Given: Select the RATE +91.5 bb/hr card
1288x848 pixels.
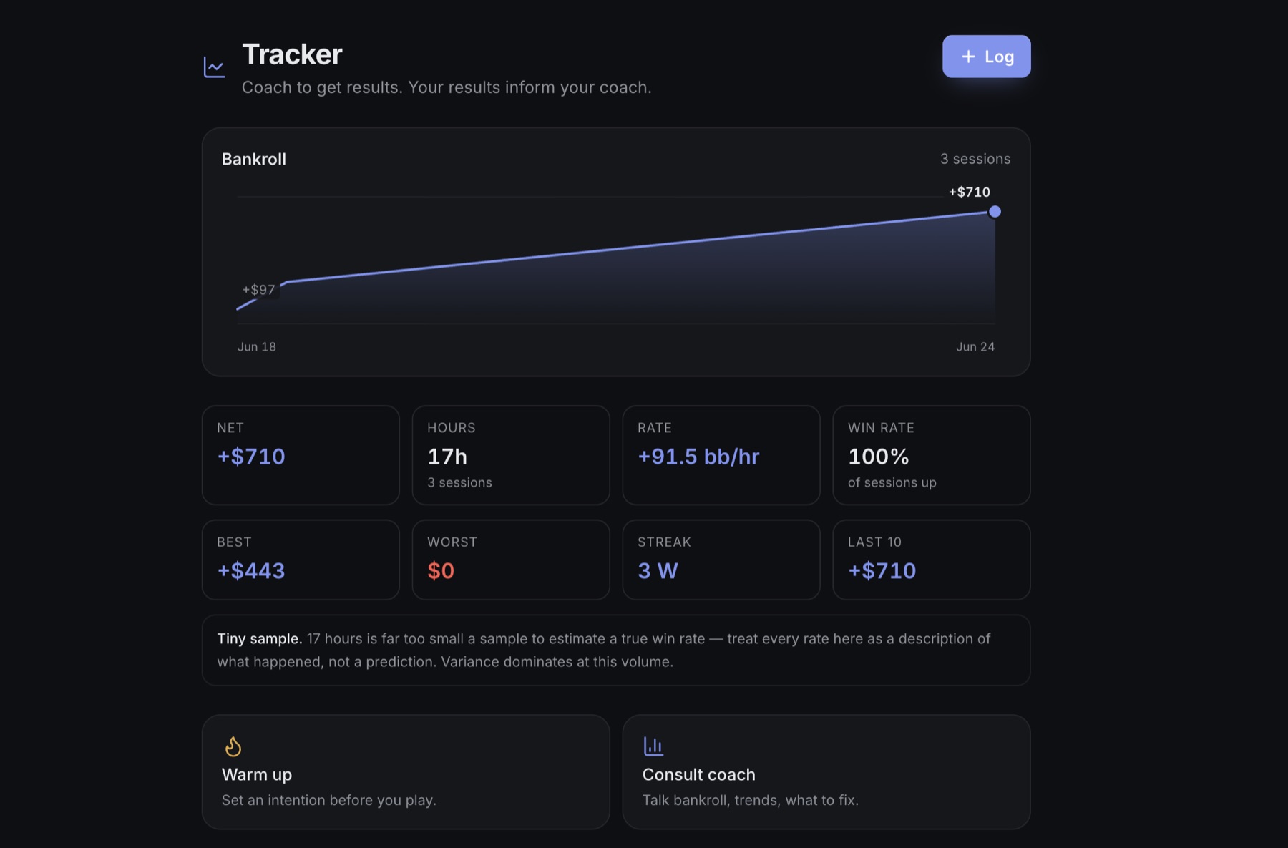Looking at the screenshot, I should click(x=721, y=455).
